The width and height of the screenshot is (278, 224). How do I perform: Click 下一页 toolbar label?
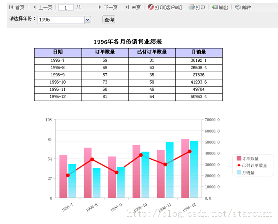[111, 8]
